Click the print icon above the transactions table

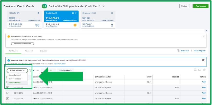point(195,70)
